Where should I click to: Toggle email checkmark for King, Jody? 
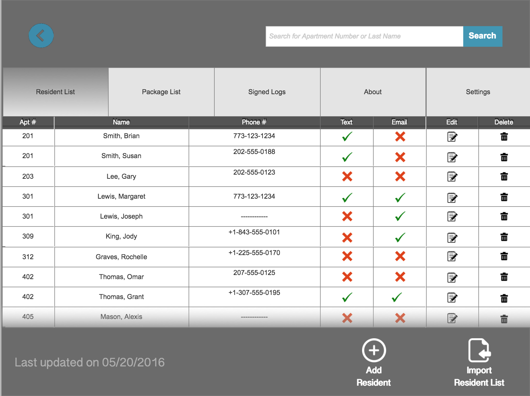click(400, 238)
